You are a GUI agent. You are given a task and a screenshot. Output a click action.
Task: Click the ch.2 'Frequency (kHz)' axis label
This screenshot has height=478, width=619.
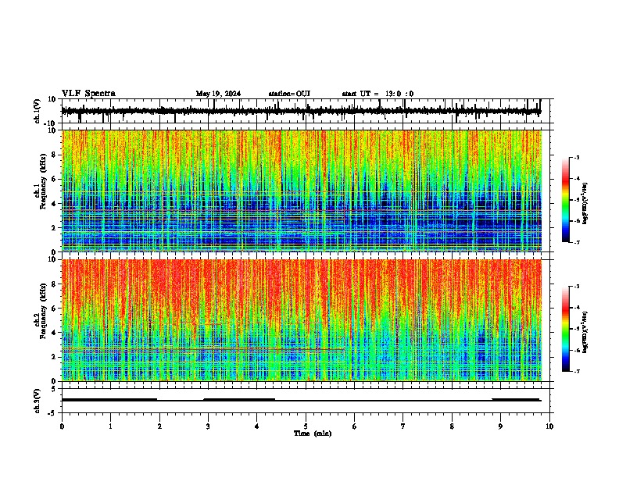[43, 311]
